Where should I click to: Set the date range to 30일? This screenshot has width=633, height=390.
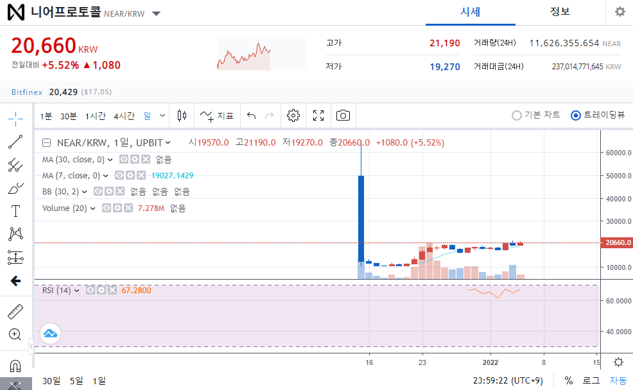pos(51,381)
